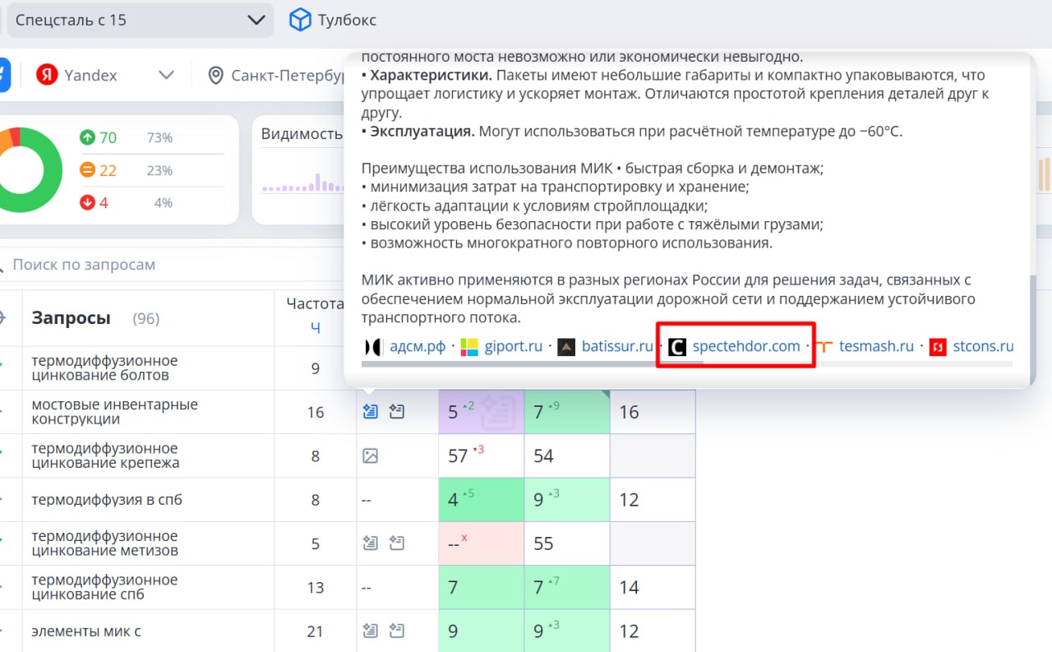Open the spectehdor.com source link
The height and width of the screenshot is (652, 1052).
point(746,346)
